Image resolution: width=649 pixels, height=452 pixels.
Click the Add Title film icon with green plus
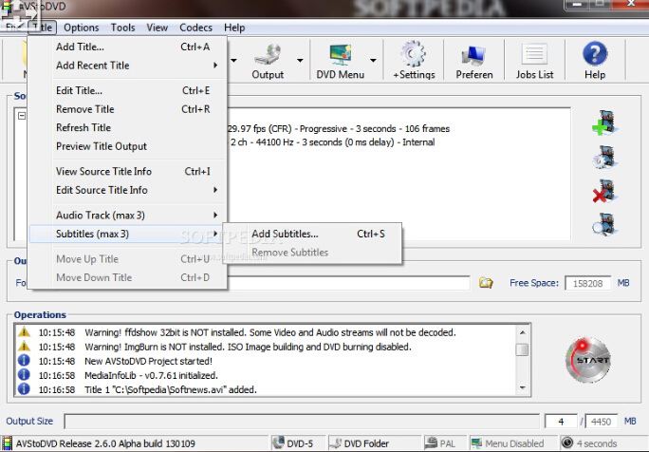click(x=604, y=122)
